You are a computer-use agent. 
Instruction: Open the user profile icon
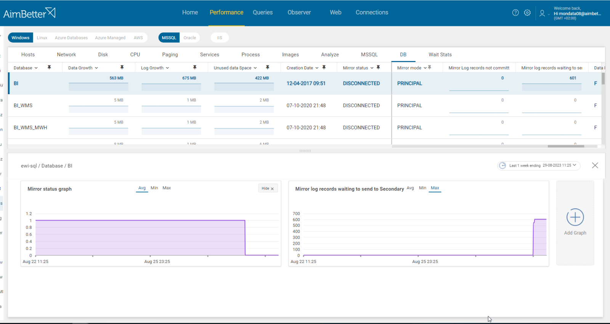(x=542, y=13)
